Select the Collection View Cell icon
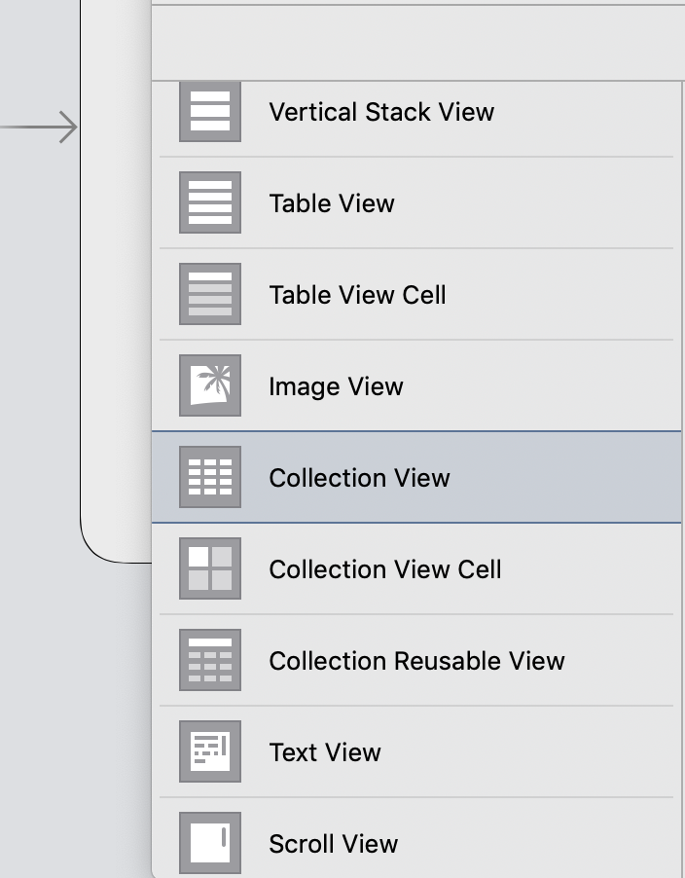 point(210,568)
